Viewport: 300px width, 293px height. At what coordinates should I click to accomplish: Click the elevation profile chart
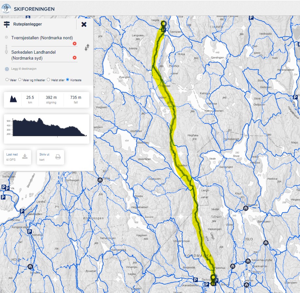click(x=46, y=128)
